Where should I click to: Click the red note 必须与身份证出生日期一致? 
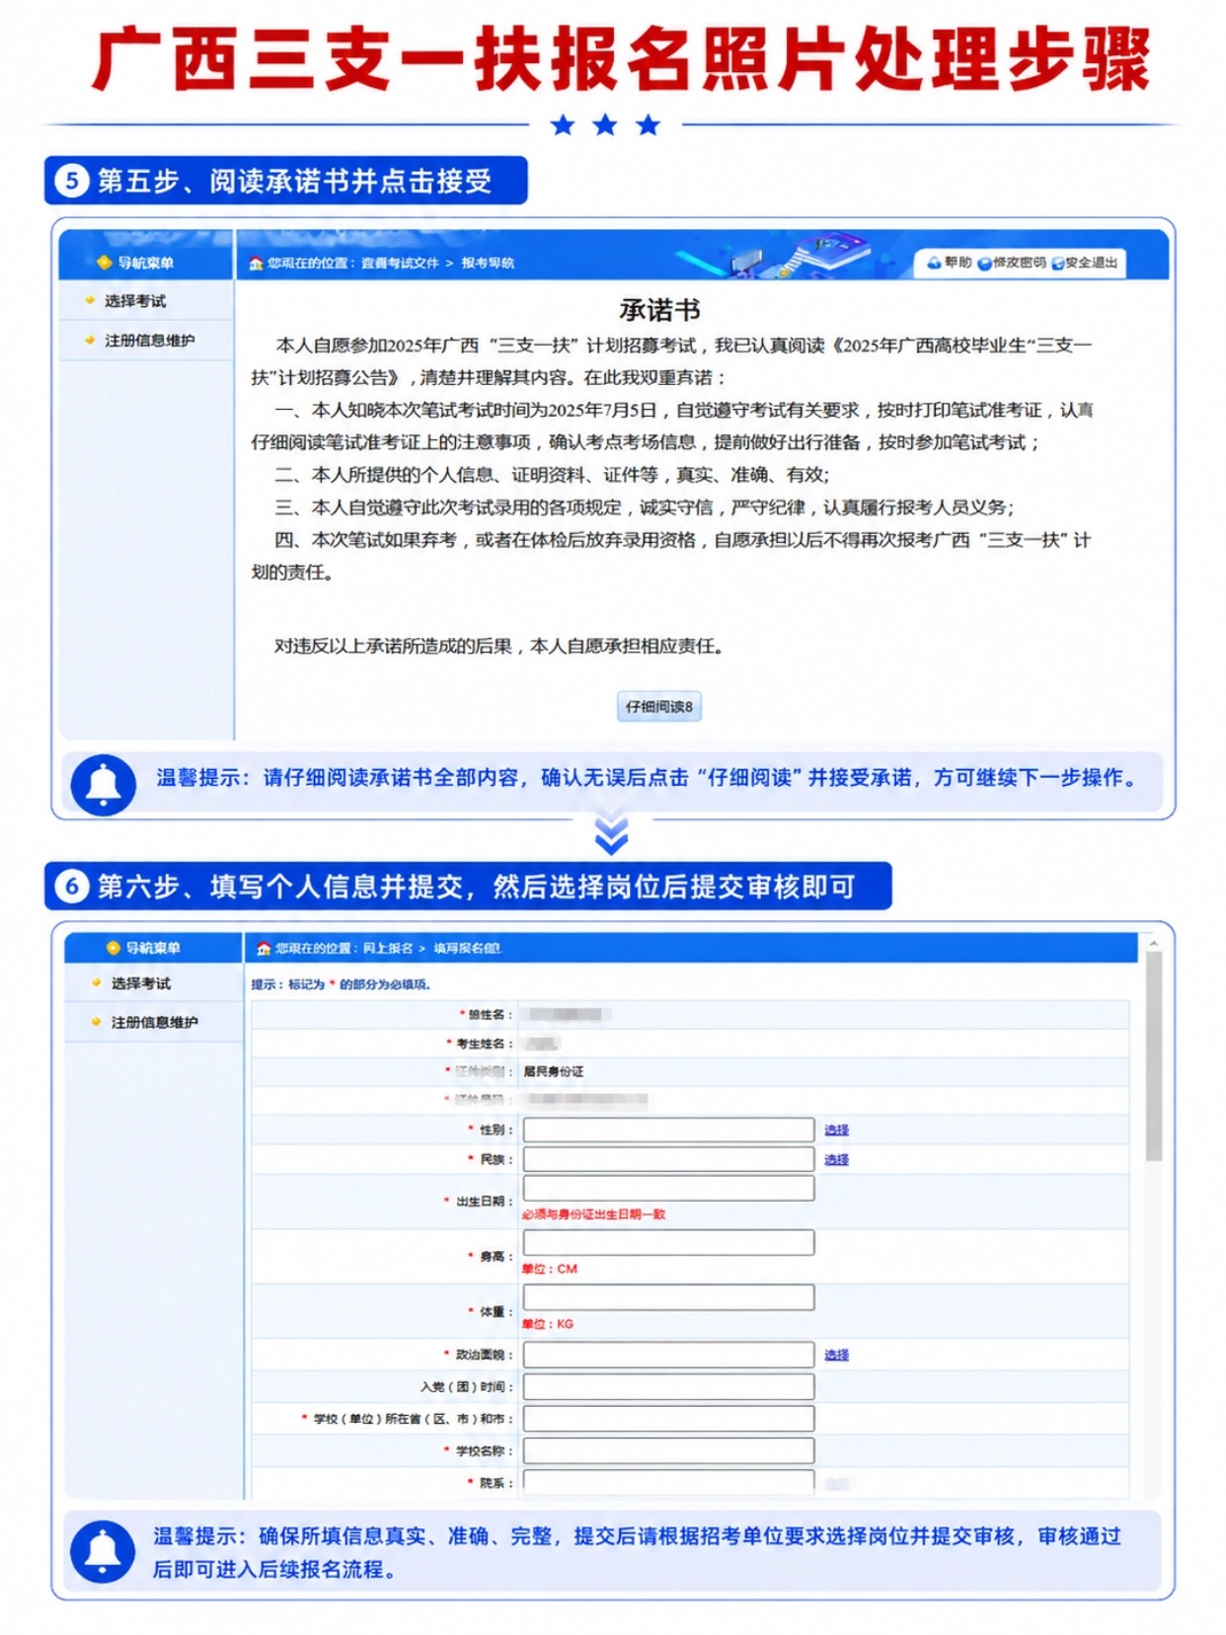pos(593,1214)
